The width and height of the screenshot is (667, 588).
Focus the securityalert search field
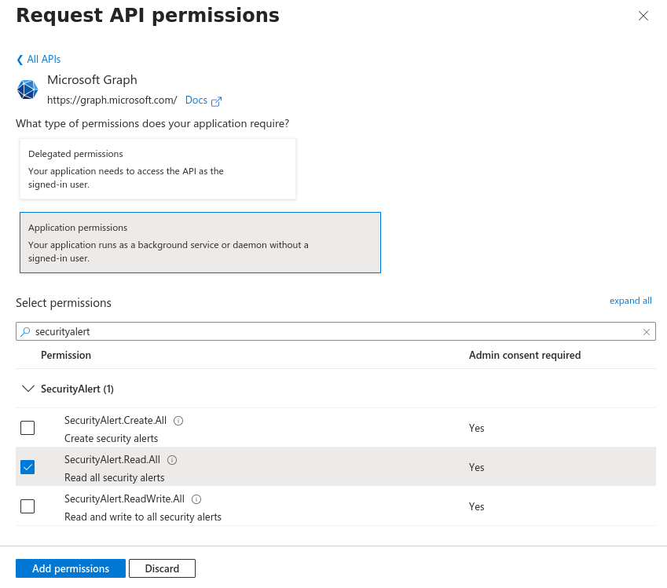[335, 331]
